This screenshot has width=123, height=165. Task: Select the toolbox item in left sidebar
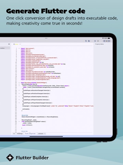click(x=5, y=48)
